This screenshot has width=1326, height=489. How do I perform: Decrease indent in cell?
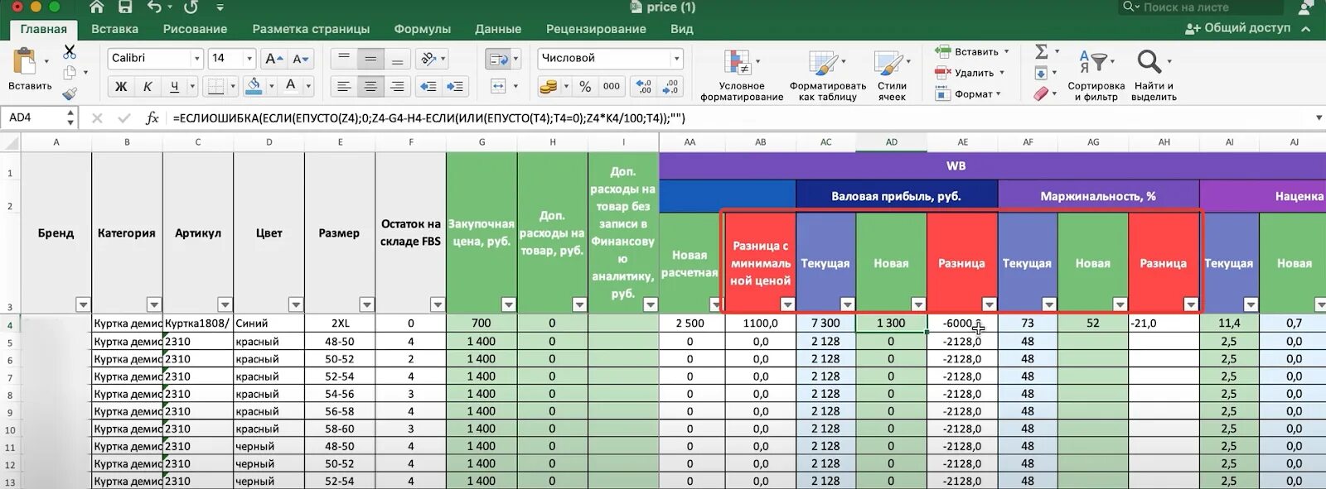click(x=428, y=86)
